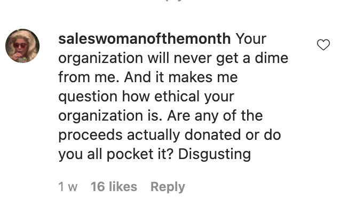Open saleswomanofthemonth's profile picture
This screenshot has height=214, width=340.
pyautogui.click(x=22, y=46)
